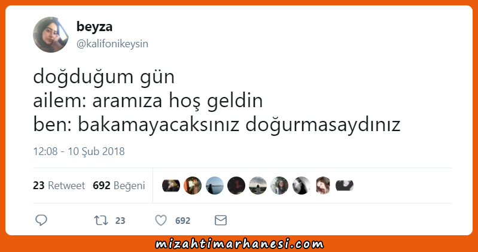Screen dimensions: 478x252
Task: Click the 12:08 - 10 Şub 2018 timestamp
Action: (78, 151)
